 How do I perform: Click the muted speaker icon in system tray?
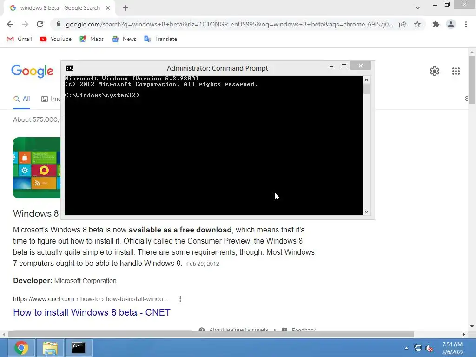(429, 348)
